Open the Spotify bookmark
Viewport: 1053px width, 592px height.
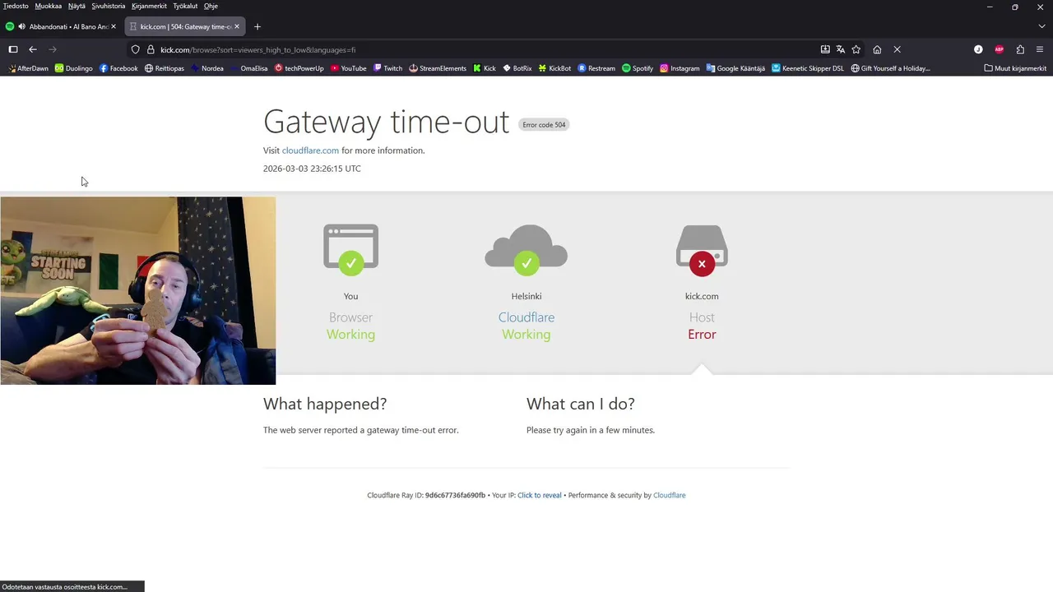[x=638, y=68]
